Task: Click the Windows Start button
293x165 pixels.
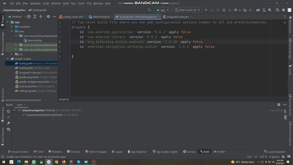Action: (4, 162)
